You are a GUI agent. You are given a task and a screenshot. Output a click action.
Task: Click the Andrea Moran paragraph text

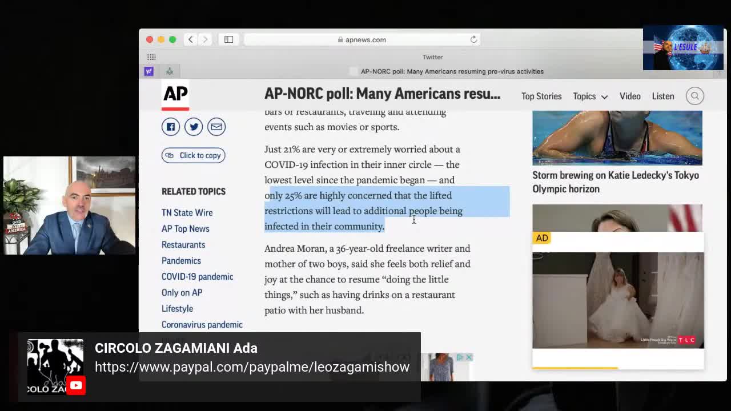coord(367,279)
